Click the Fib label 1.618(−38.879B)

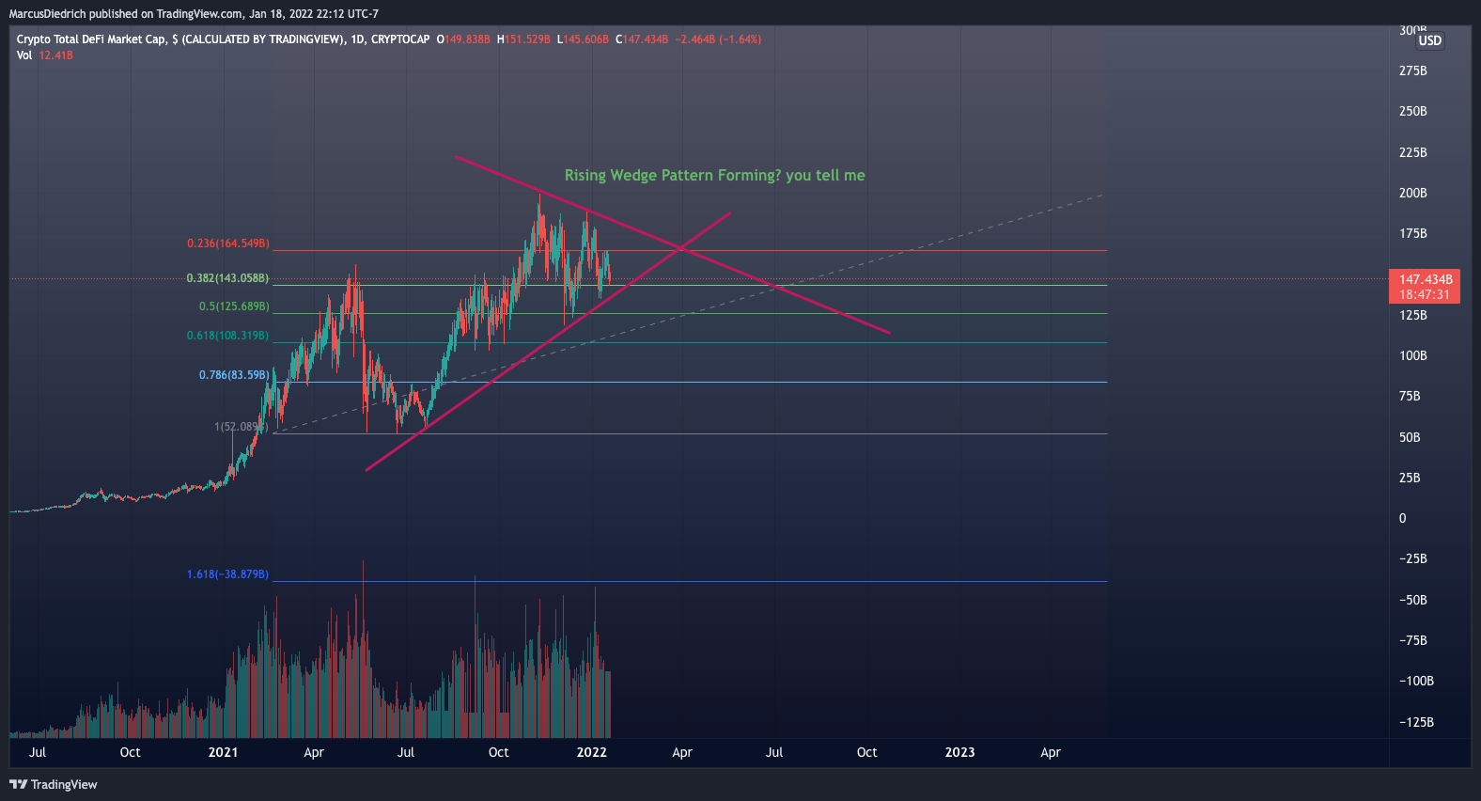tap(227, 574)
